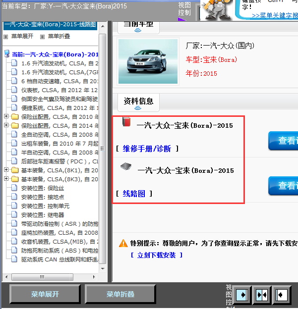This screenshot has height=309, width=298.
Task: Select 防抱死制动系统 (ABS) item
Action: point(60,251)
